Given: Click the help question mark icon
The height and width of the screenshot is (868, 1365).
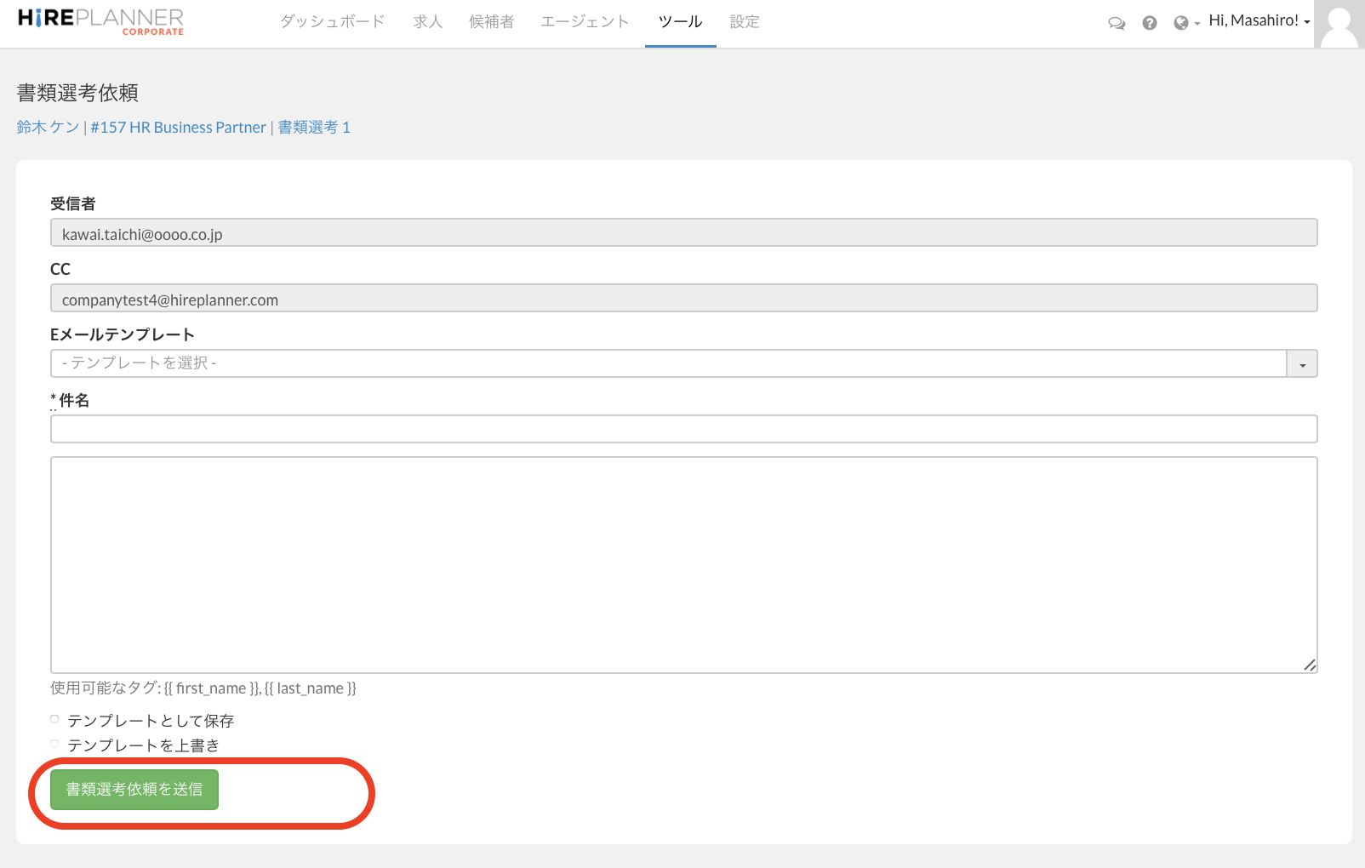Looking at the screenshot, I should (x=1150, y=23).
